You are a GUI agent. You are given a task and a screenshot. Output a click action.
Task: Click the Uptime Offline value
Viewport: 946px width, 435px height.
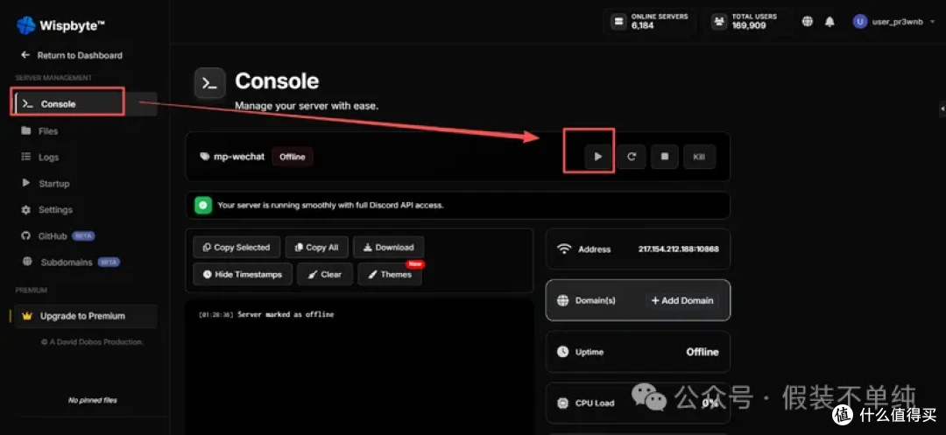coord(702,352)
